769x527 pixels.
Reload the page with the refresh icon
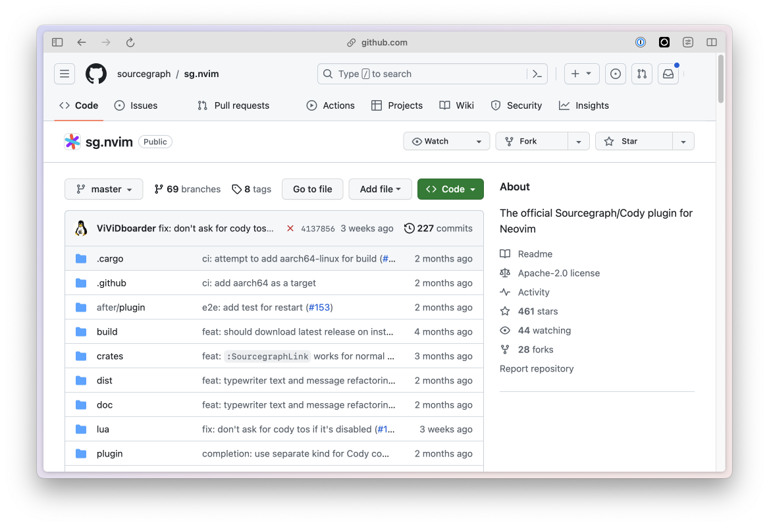(130, 42)
